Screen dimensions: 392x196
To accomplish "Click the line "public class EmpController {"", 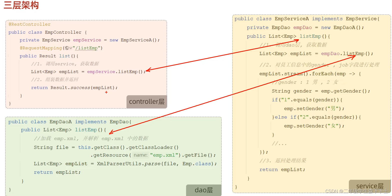I will point(48,32).
